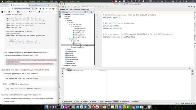Expand the test folder
Viewport: 196px width, 110px height.
[x=66, y=49]
